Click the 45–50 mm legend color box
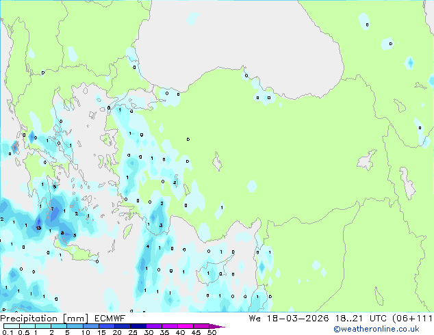The height and width of the screenshot is (335, 434). tap(201, 326)
